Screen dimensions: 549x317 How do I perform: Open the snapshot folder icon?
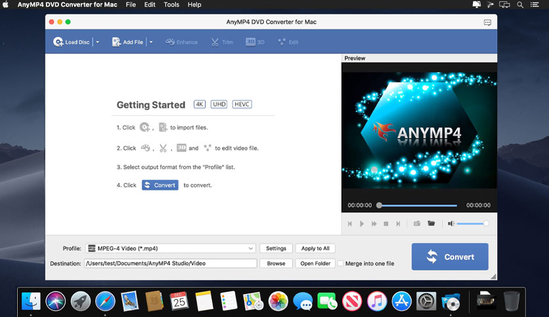click(x=431, y=223)
